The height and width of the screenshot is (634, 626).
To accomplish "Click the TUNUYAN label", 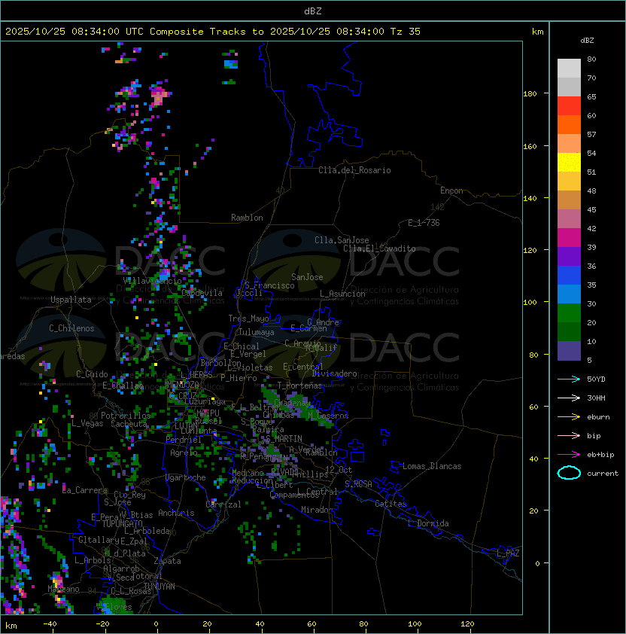I will (160, 587).
